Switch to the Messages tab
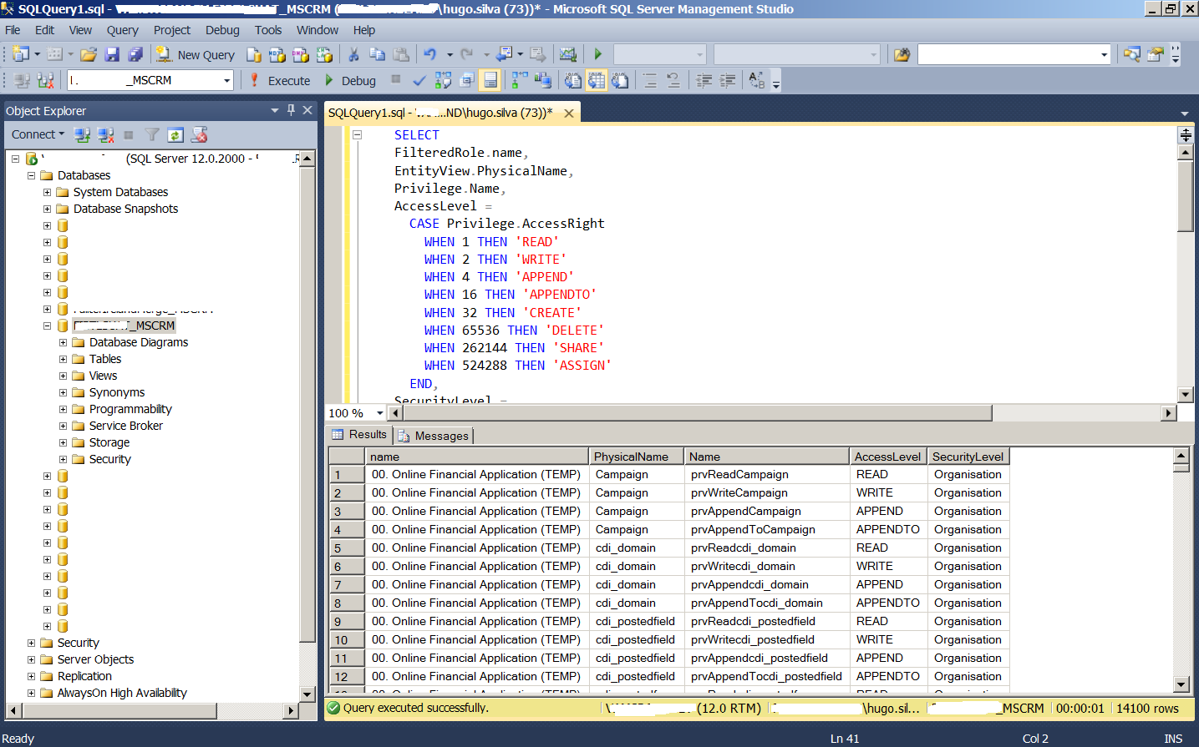Screen dimensions: 1199x747 pos(434,436)
